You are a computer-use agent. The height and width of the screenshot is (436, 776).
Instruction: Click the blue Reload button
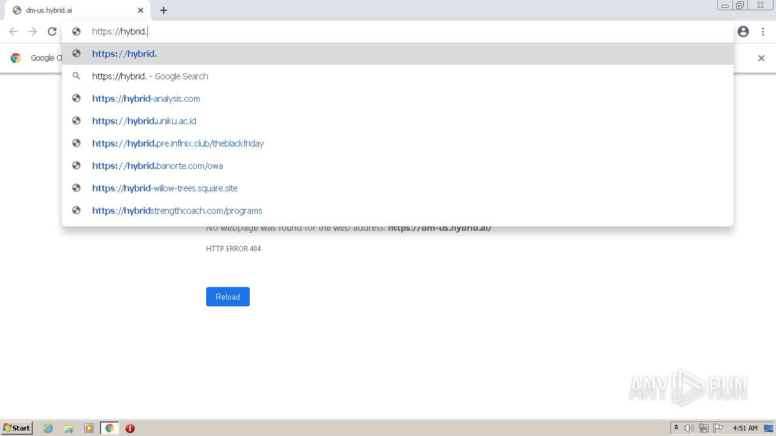228,297
